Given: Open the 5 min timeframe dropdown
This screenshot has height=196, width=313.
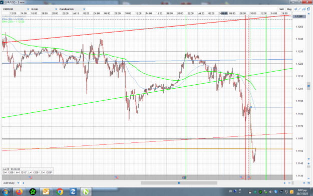Looking at the screenshot, I should (44, 9).
